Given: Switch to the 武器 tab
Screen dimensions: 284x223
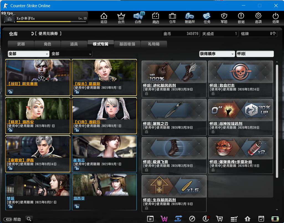Looking at the screenshot, I should click(21, 44).
